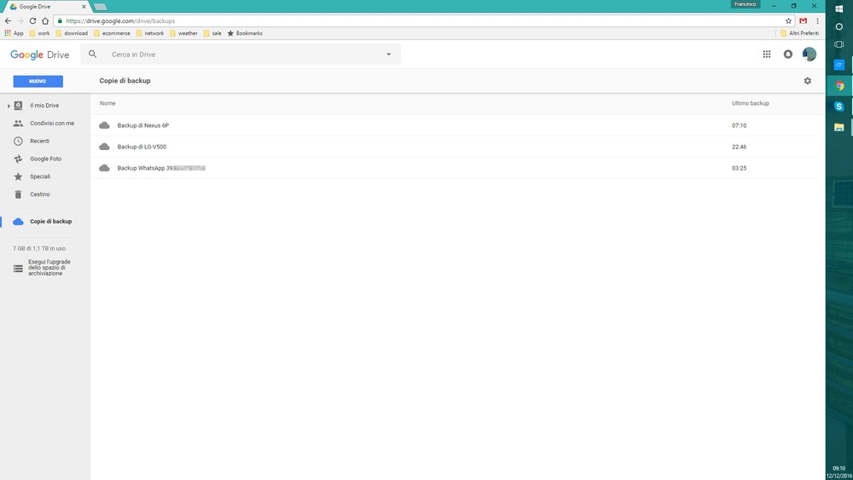The height and width of the screenshot is (480, 853).
Task: Open Cestino trash
Action: click(x=32, y=194)
